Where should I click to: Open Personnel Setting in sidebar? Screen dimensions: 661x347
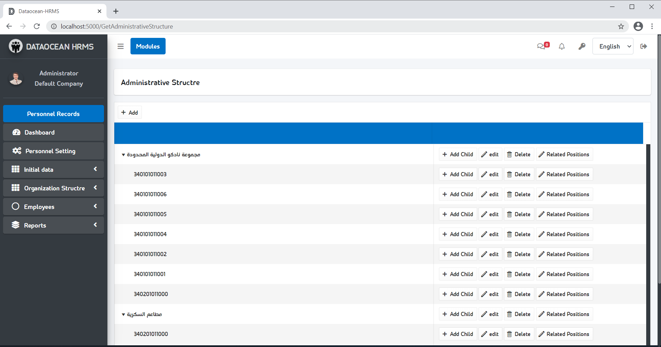click(53, 151)
